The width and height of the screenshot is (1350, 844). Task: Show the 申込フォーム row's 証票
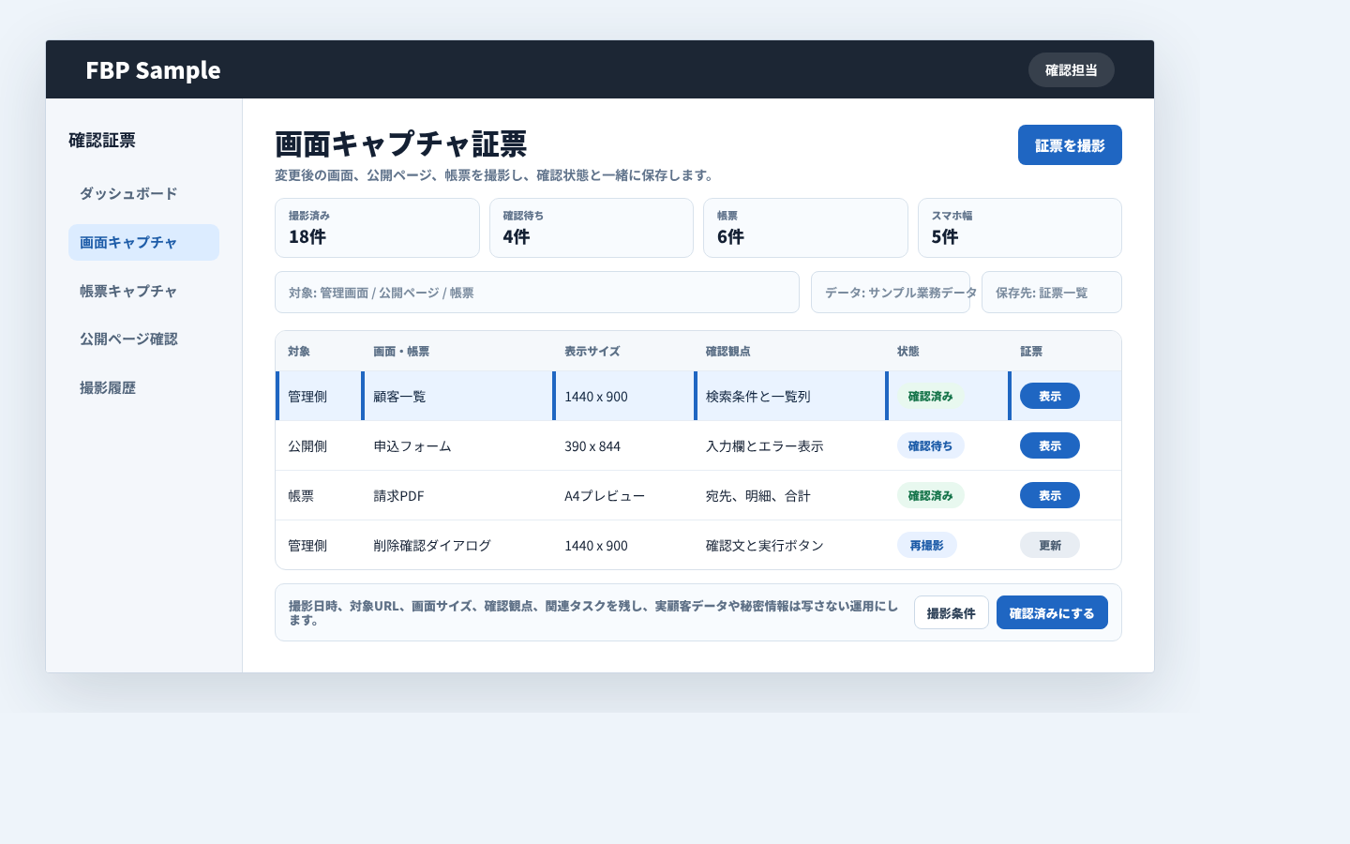point(1050,446)
